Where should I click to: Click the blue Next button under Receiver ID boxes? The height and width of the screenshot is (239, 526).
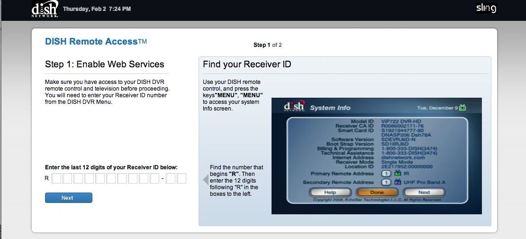(68, 198)
